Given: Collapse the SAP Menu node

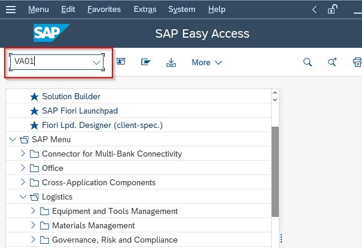Looking at the screenshot, I should pyautogui.click(x=13, y=139).
